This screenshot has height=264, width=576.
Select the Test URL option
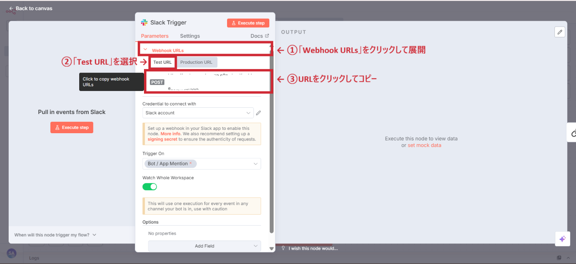(162, 62)
